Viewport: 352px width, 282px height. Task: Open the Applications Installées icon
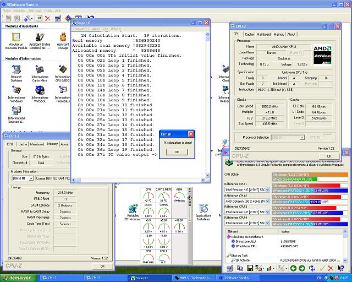pos(204,208)
